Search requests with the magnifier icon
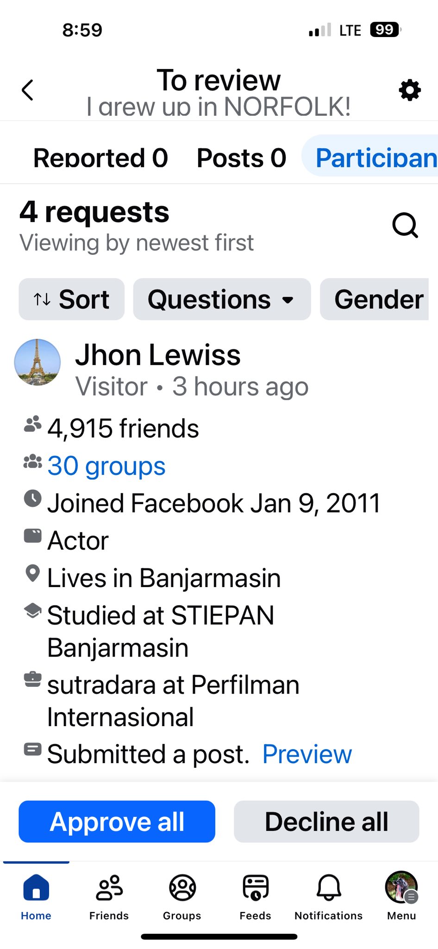Image resolution: width=438 pixels, height=949 pixels. coord(405,226)
